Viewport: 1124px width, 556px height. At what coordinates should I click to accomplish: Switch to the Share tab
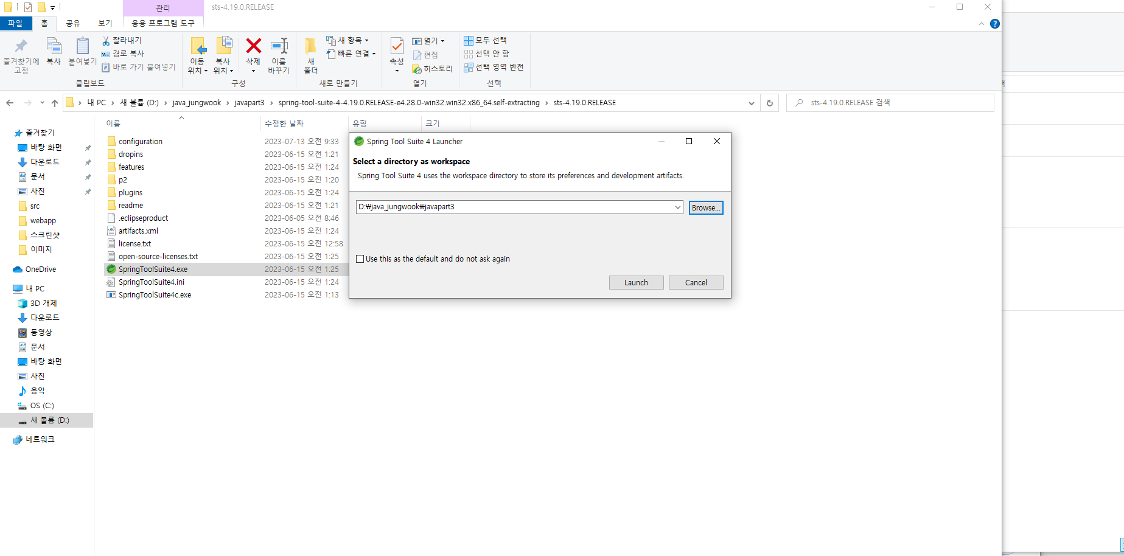tap(72, 23)
